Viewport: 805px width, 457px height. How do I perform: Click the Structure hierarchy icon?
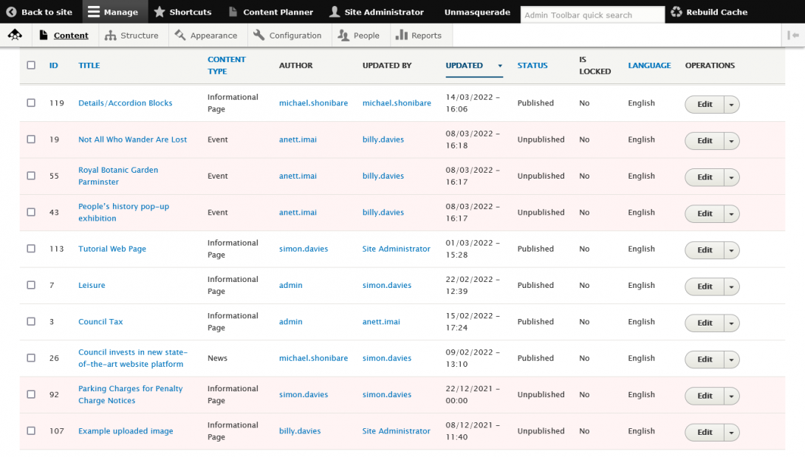[110, 35]
